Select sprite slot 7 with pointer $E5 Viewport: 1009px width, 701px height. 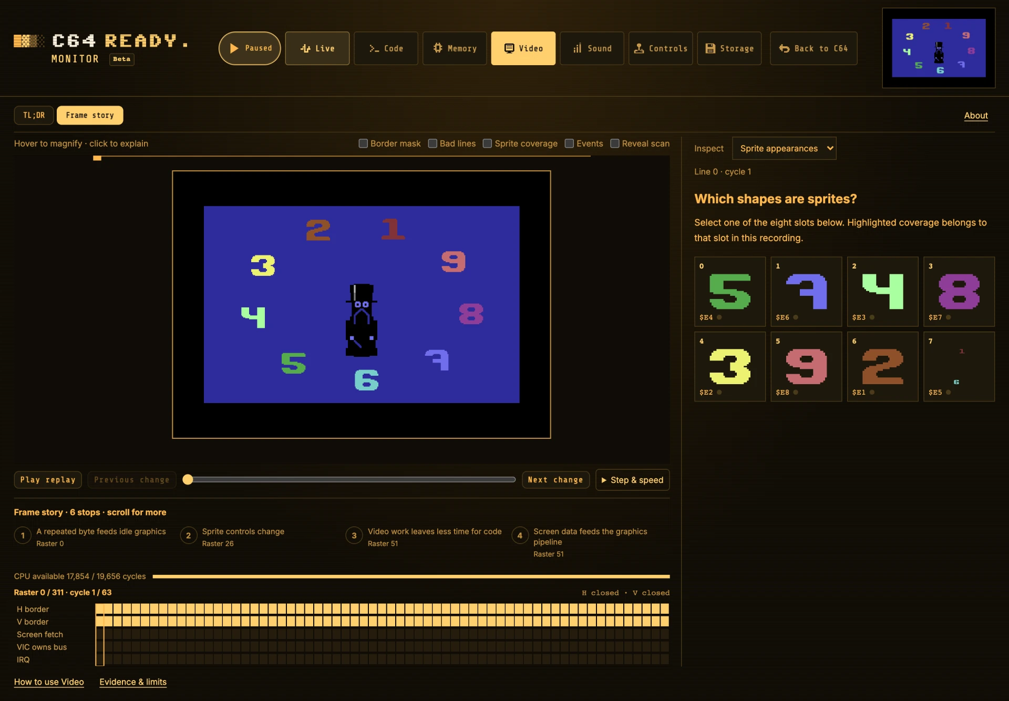click(x=959, y=366)
